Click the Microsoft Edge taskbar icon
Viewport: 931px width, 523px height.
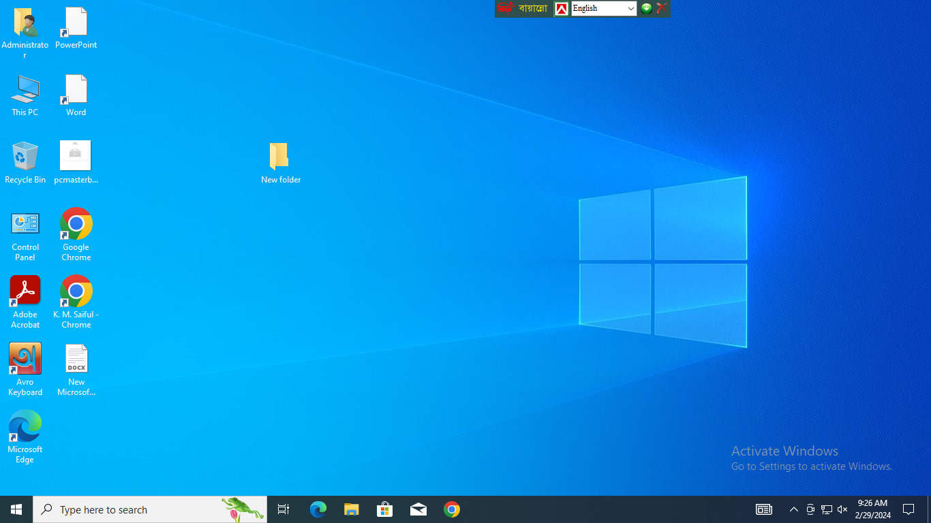pos(318,509)
